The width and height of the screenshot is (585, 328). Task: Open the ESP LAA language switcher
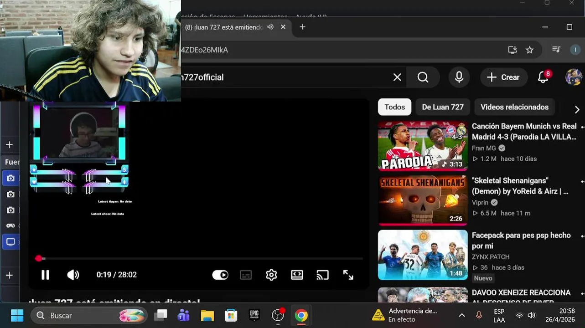[499, 315]
